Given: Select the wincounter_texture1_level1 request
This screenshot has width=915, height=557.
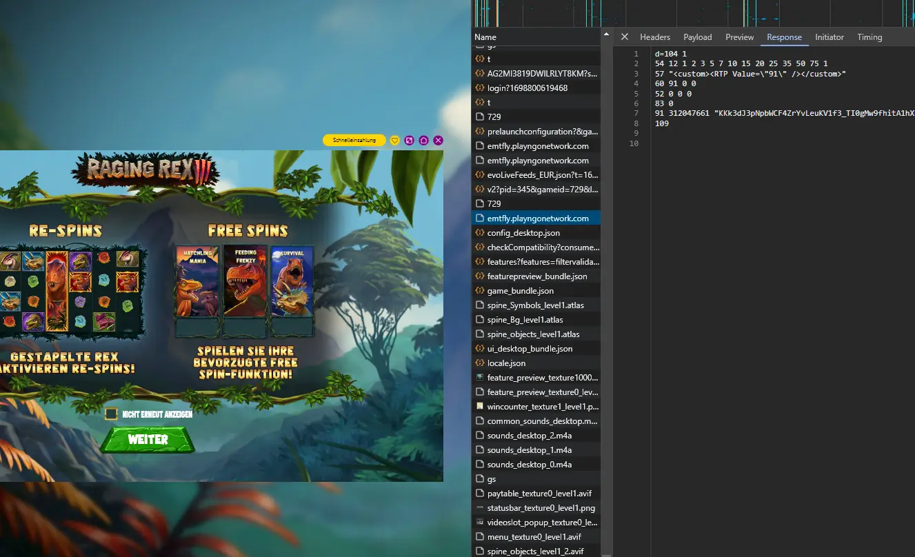Looking at the screenshot, I should click(x=536, y=406).
